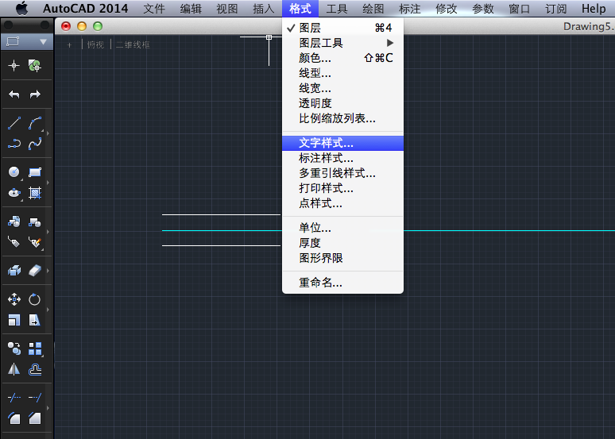Choose 点样式... from the menu
The height and width of the screenshot is (439, 615).
342,203
